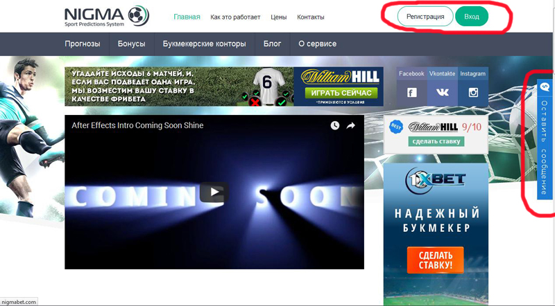Click the Instagram label text
The height and width of the screenshot is (306, 555).
click(473, 73)
